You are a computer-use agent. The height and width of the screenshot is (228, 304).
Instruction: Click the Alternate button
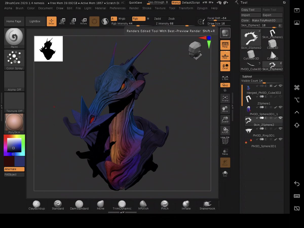14,169
